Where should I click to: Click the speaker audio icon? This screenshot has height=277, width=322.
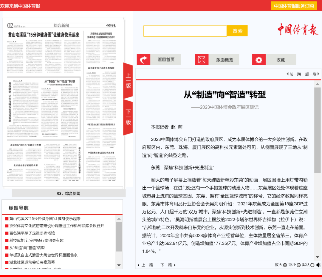pyautogui.click(x=318, y=265)
